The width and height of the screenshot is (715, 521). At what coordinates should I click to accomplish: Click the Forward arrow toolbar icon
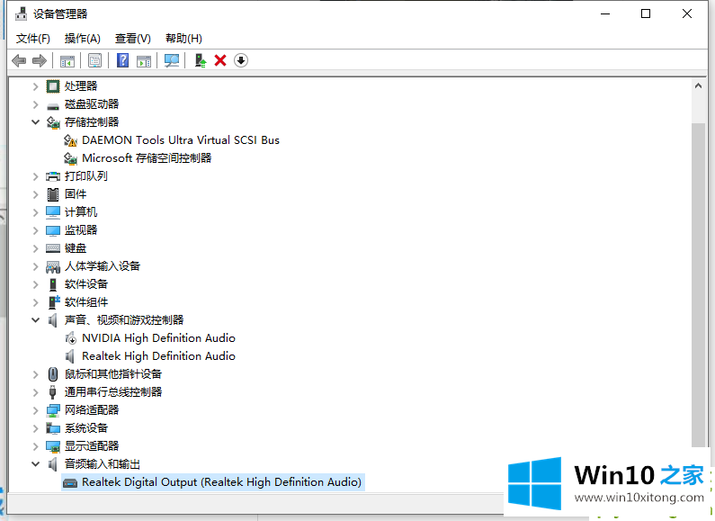[x=40, y=60]
